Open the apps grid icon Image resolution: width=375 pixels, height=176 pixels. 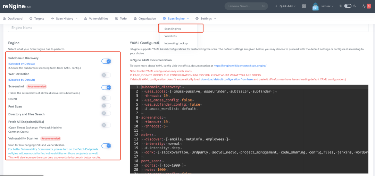coord(304,6)
